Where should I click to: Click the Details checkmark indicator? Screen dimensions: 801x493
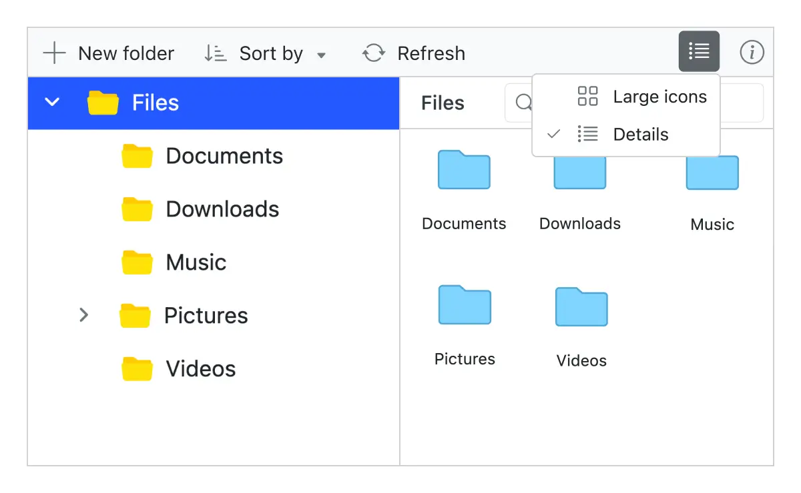pos(553,134)
